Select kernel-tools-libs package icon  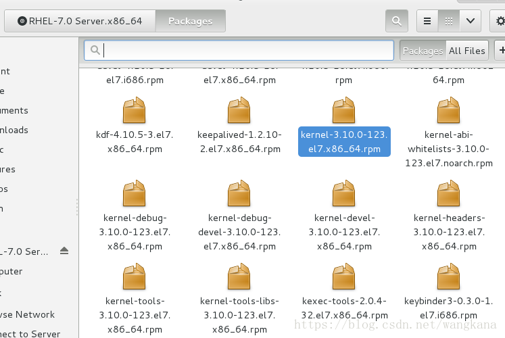coord(239,276)
